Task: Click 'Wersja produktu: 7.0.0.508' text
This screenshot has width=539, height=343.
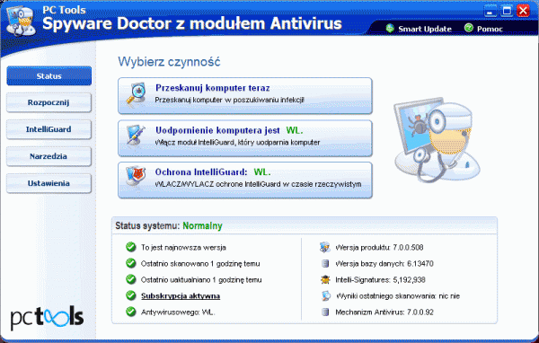Action: [379, 248]
